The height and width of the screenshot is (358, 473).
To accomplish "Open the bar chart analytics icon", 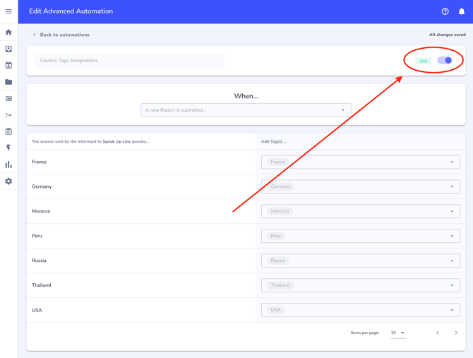I will (8, 165).
